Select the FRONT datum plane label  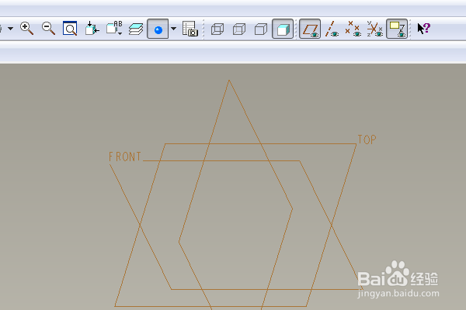coord(125,157)
